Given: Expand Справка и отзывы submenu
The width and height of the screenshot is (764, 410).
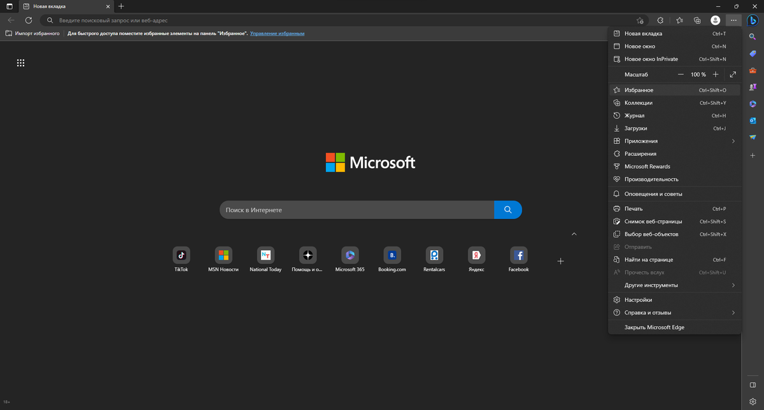Looking at the screenshot, I should pos(675,313).
